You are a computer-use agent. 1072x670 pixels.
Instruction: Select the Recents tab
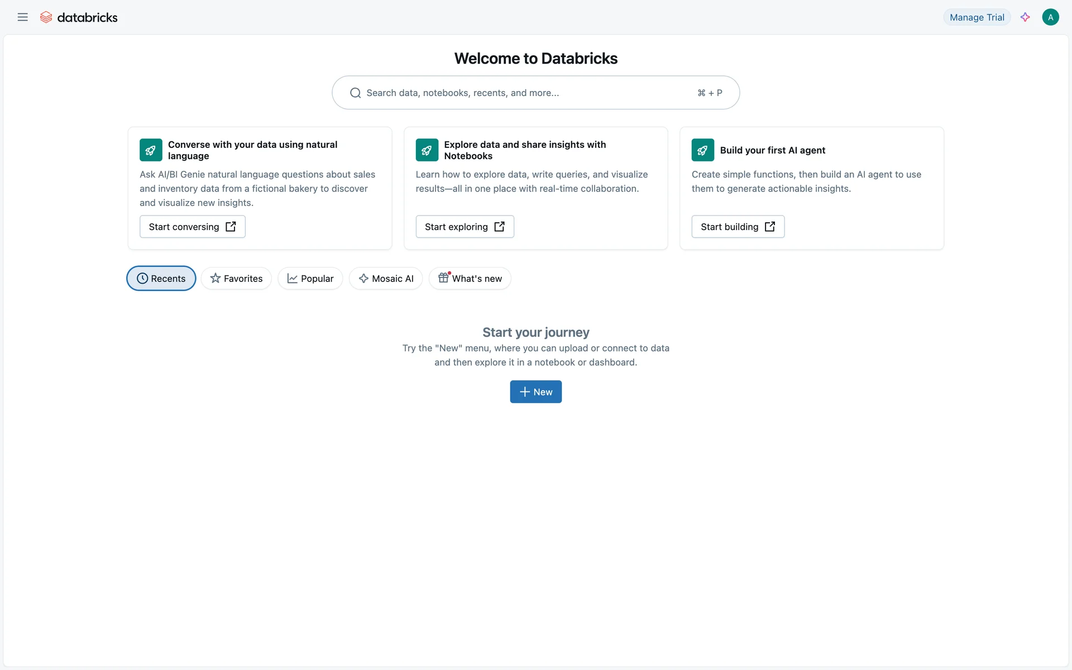tap(161, 279)
